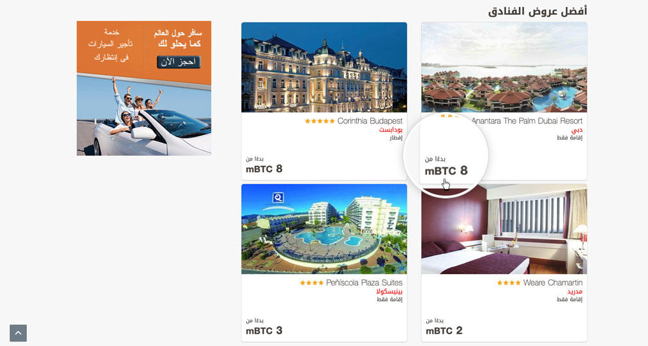This screenshot has width=648, height=346.
Task: Click Peñíscola Plaza Suites star rating
Action: (x=312, y=283)
